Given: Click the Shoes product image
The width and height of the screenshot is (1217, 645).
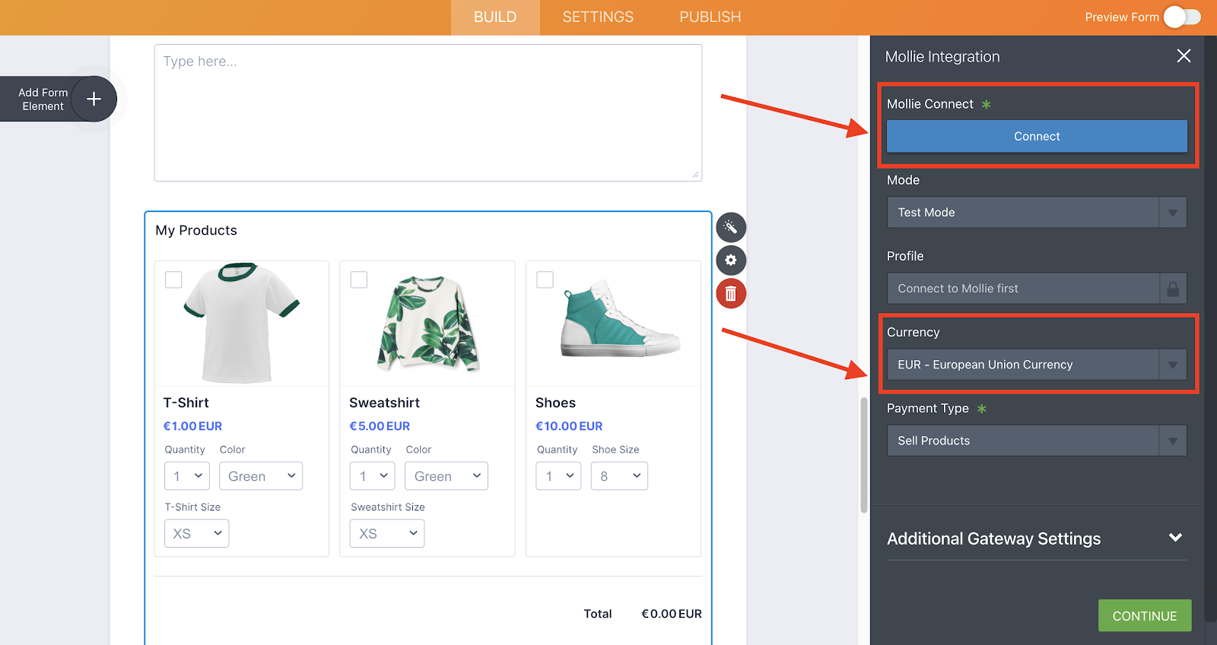Looking at the screenshot, I should (620, 319).
